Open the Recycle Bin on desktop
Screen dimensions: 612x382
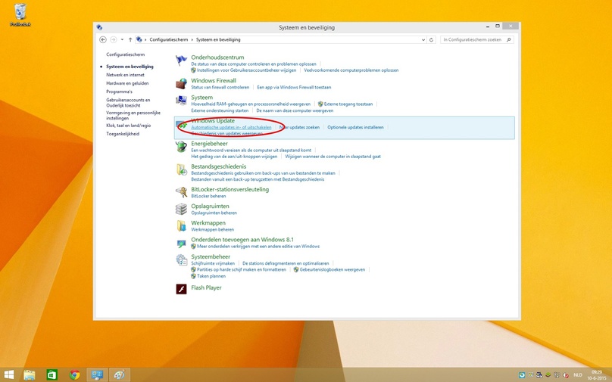click(x=20, y=15)
